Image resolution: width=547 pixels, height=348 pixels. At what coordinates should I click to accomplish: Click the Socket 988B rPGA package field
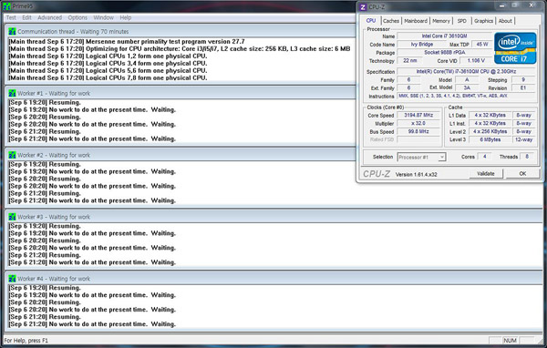[x=444, y=52]
